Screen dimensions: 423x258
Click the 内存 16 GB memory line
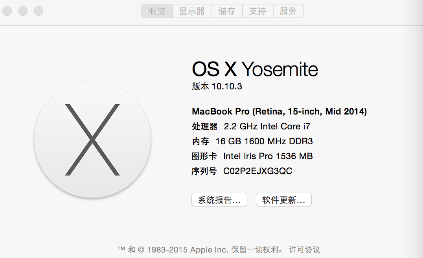tap(252, 142)
